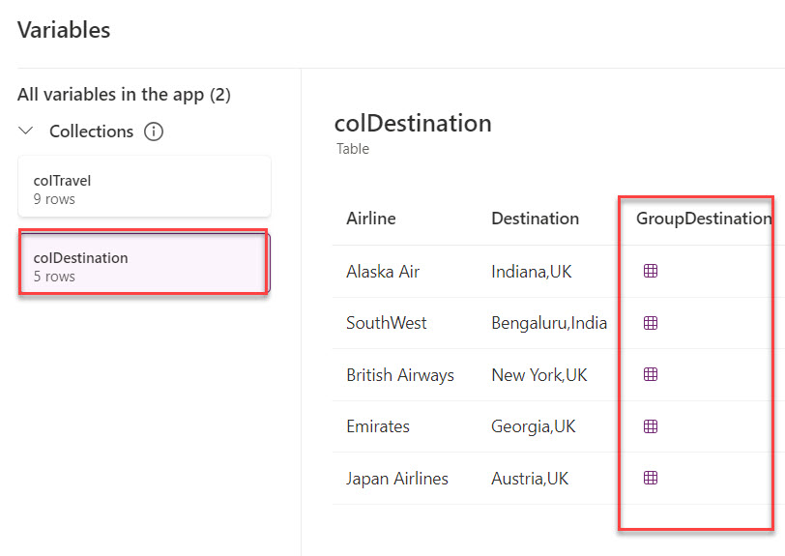Select the Emirates cell

378,426
